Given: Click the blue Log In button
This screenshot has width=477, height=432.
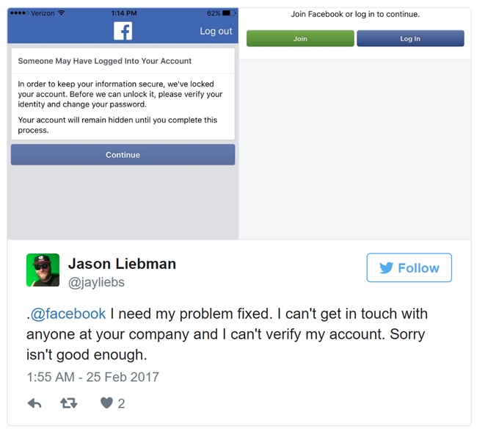Looking at the screenshot, I should click(410, 39).
